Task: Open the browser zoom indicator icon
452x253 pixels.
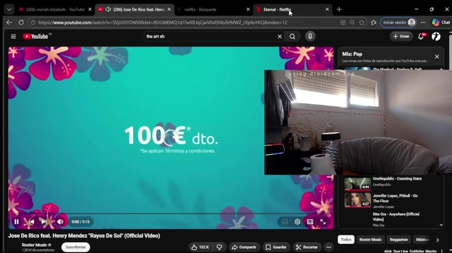Action: [x=352, y=22]
